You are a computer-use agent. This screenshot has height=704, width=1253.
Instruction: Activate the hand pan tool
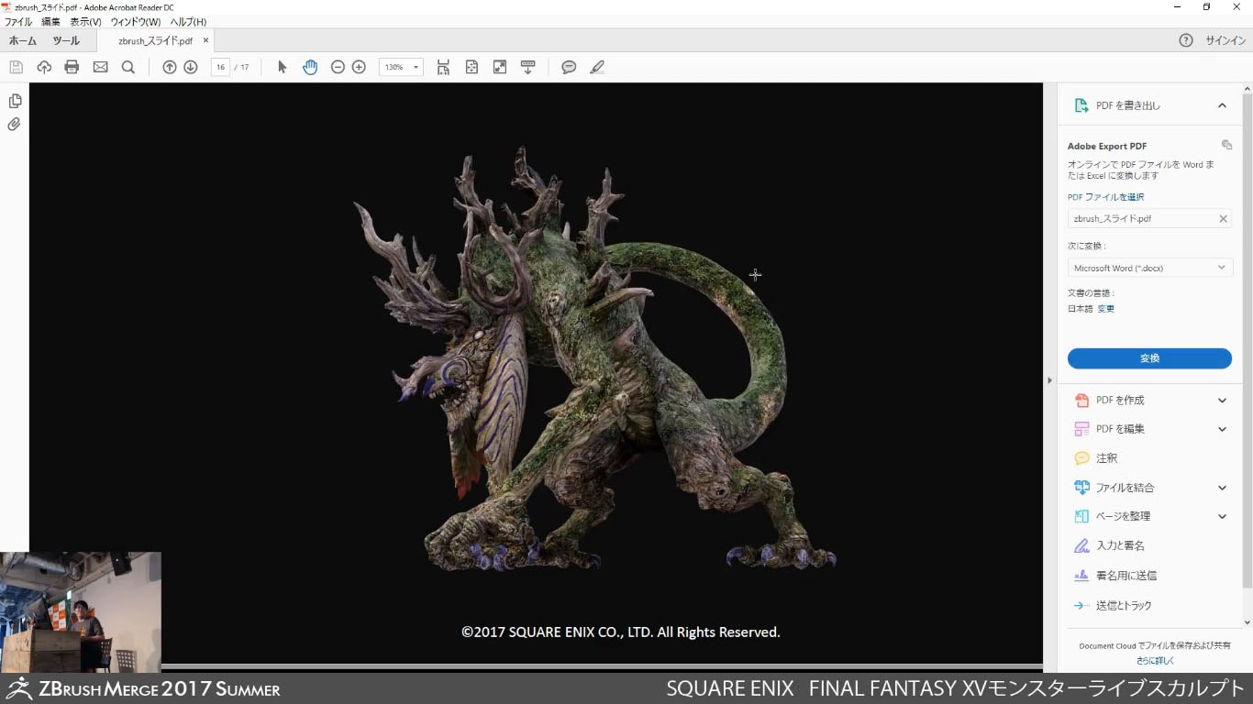(310, 67)
